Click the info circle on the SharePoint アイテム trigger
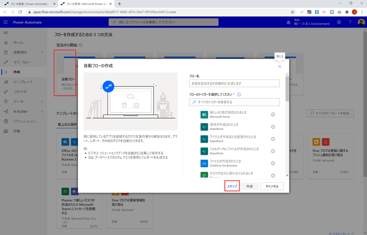367x235 pixels. [273, 139]
